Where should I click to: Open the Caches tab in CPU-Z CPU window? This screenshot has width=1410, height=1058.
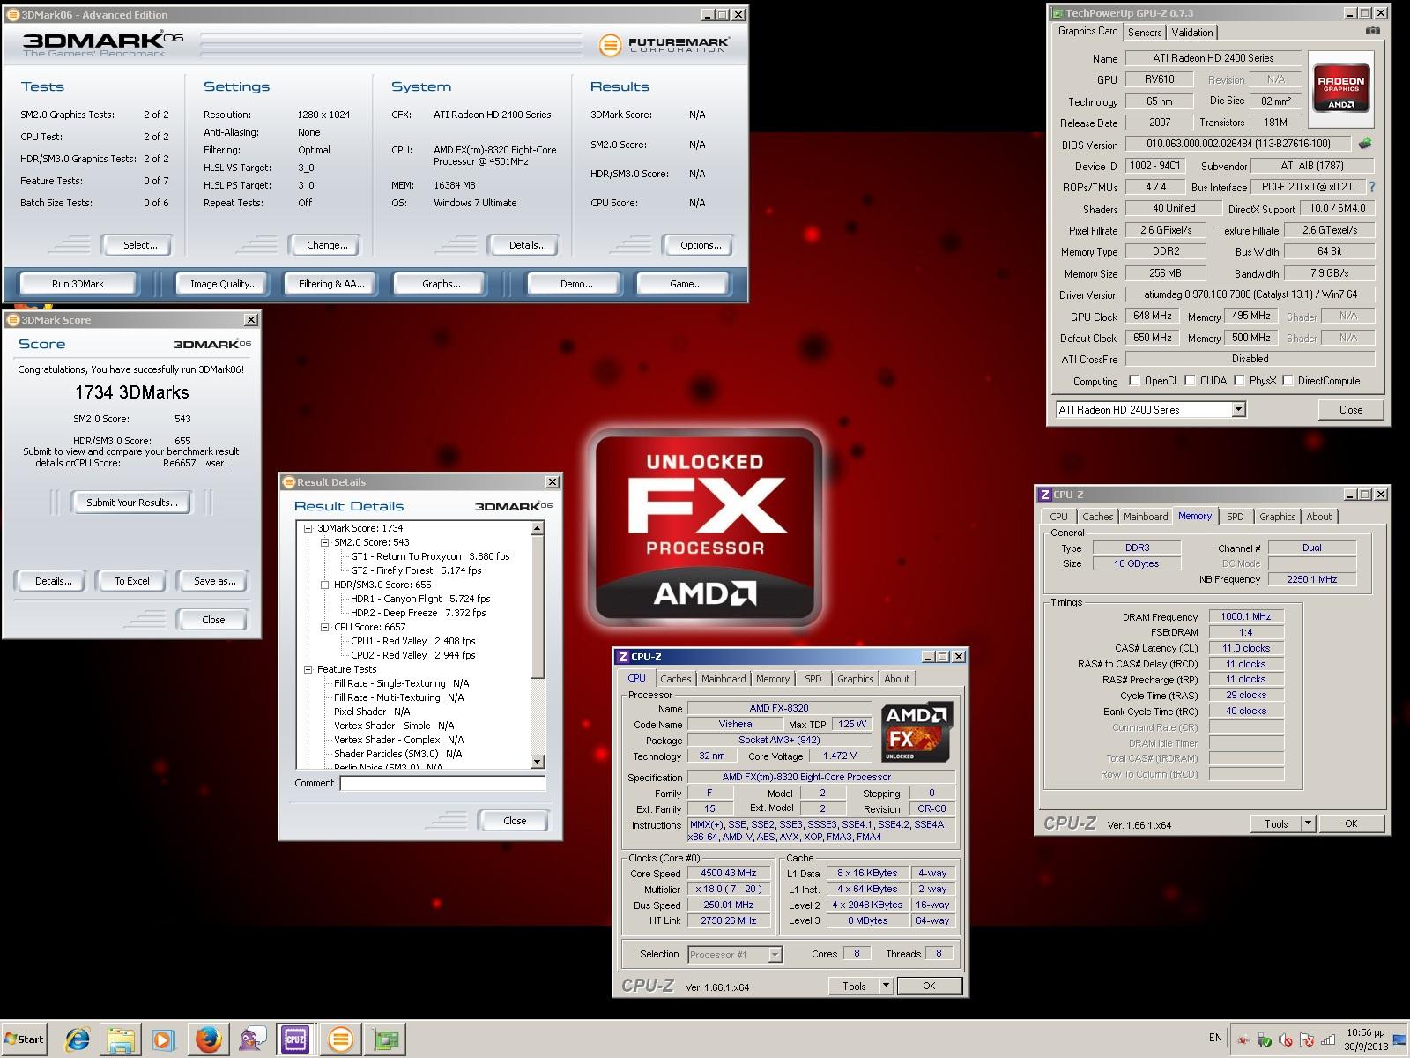click(x=676, y=679)
